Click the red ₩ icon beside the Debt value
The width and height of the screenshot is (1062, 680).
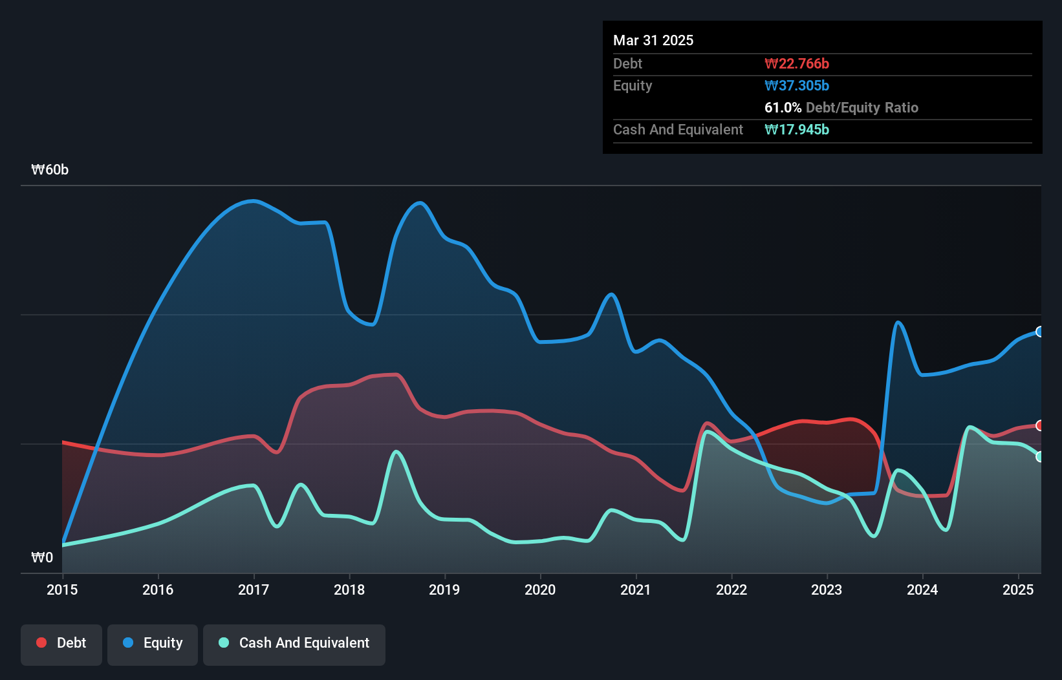tap(772, 63)
